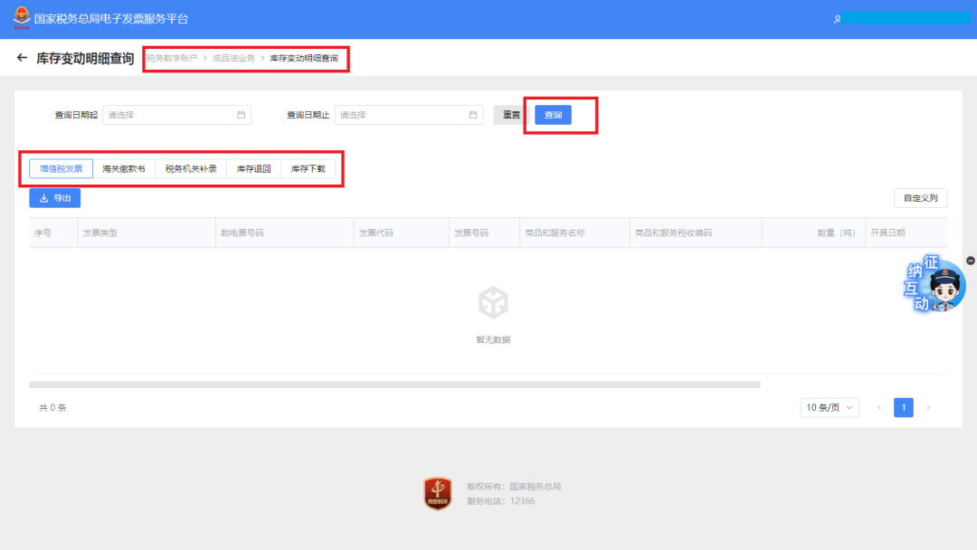The height and width of the screenshot is (550, 977).
Task: Switch to the 海关缴款书 tab
Action: 124,169
